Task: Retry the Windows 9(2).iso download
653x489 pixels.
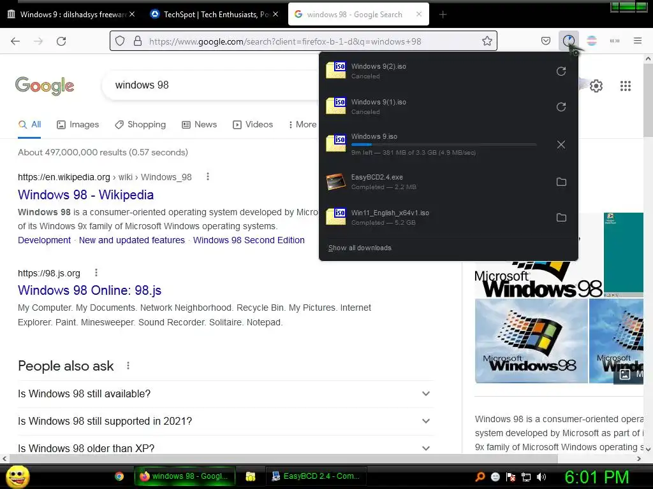Action: 561,71
